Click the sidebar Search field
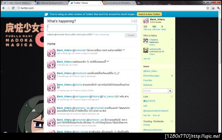Image resolution: width=222 pixels, height=140 pixels. pyautogui.click(x=156, y=91)
